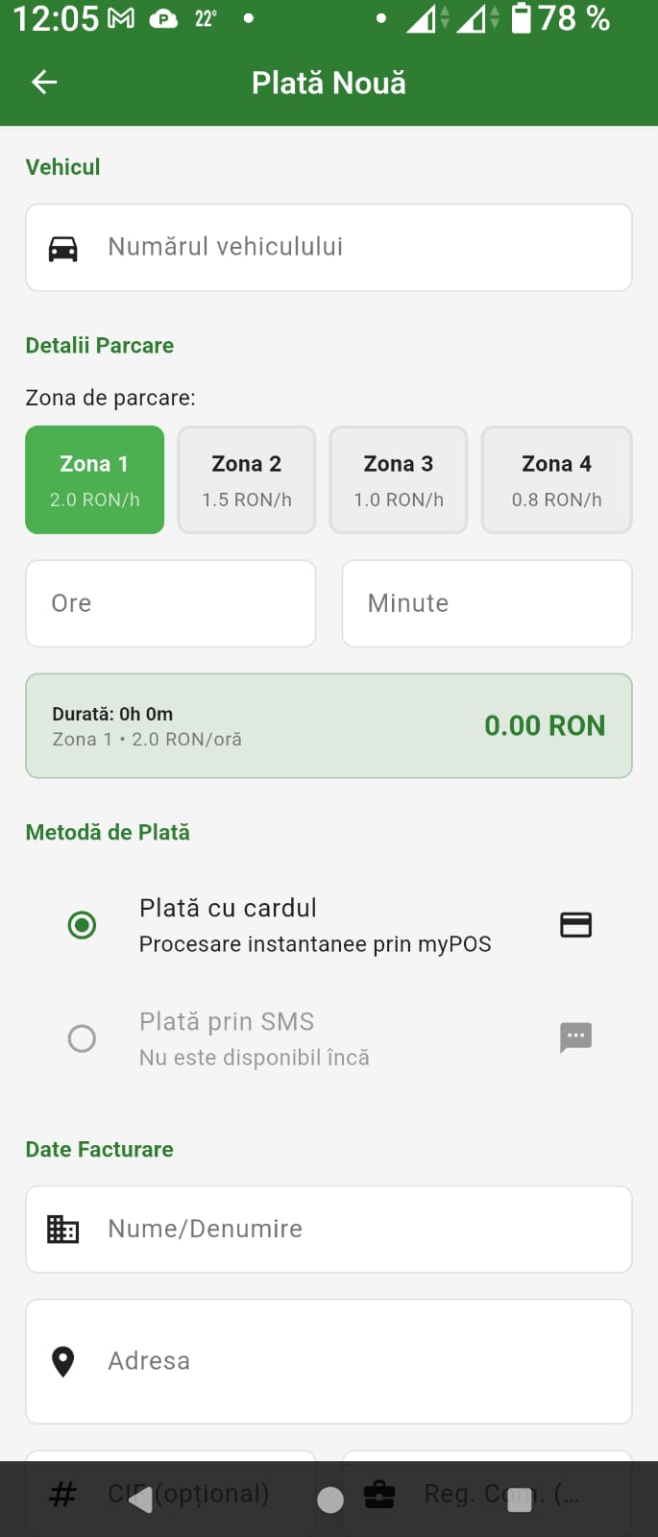This screenshot has width=658, height=1537.
Task: Focus the Nume/Denumire billing field
Action: [355, 1230]
